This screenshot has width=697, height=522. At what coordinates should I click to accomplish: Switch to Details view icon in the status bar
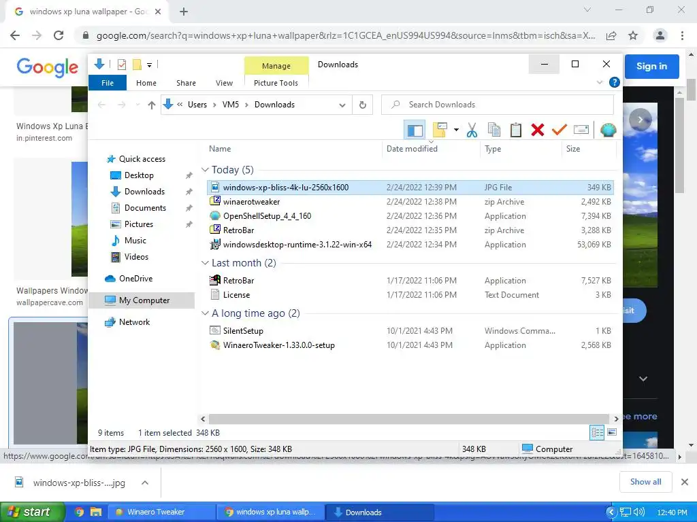coord(596,432)
